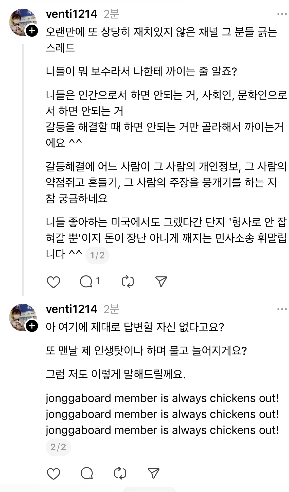Viewport: 289px width, 492px height.
Task: Tap the 1/2 thread indicator
Action: (97, 255)
